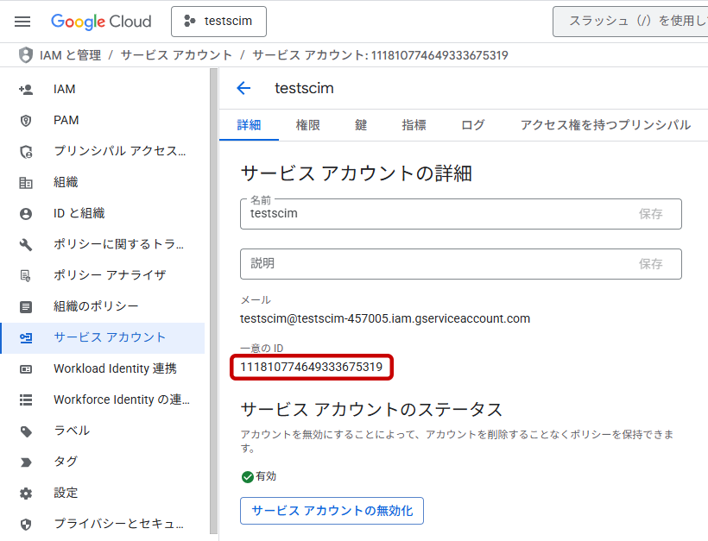The image size is (708, 541).
Task: Switch to the 鍵 tab
Action: [x=361, y=125]
